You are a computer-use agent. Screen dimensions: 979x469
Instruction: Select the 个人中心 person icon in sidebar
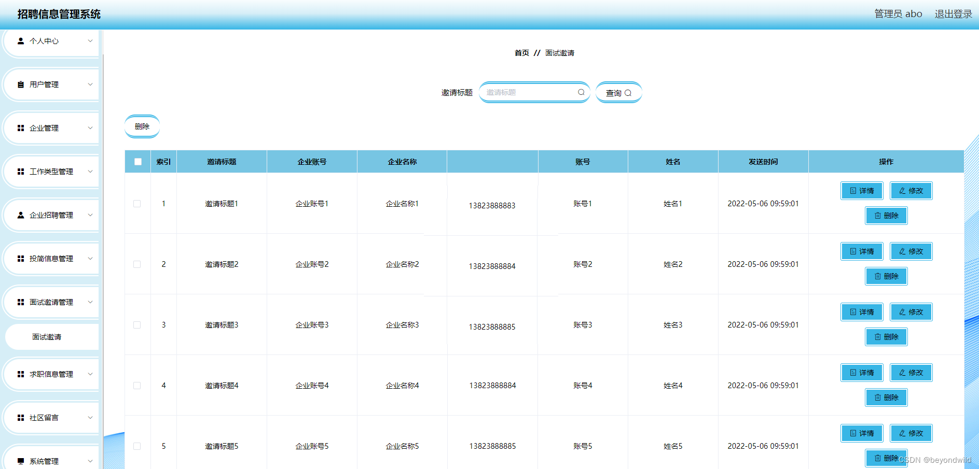coord(21,41)
